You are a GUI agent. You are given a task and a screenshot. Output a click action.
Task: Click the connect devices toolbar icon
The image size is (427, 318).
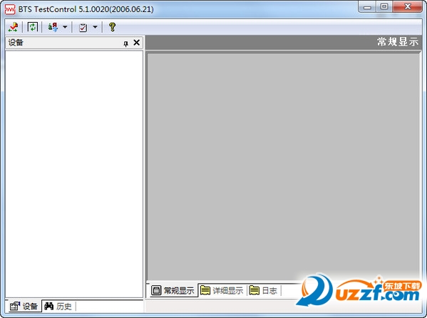pyautogui.click(x=13, y=27)
